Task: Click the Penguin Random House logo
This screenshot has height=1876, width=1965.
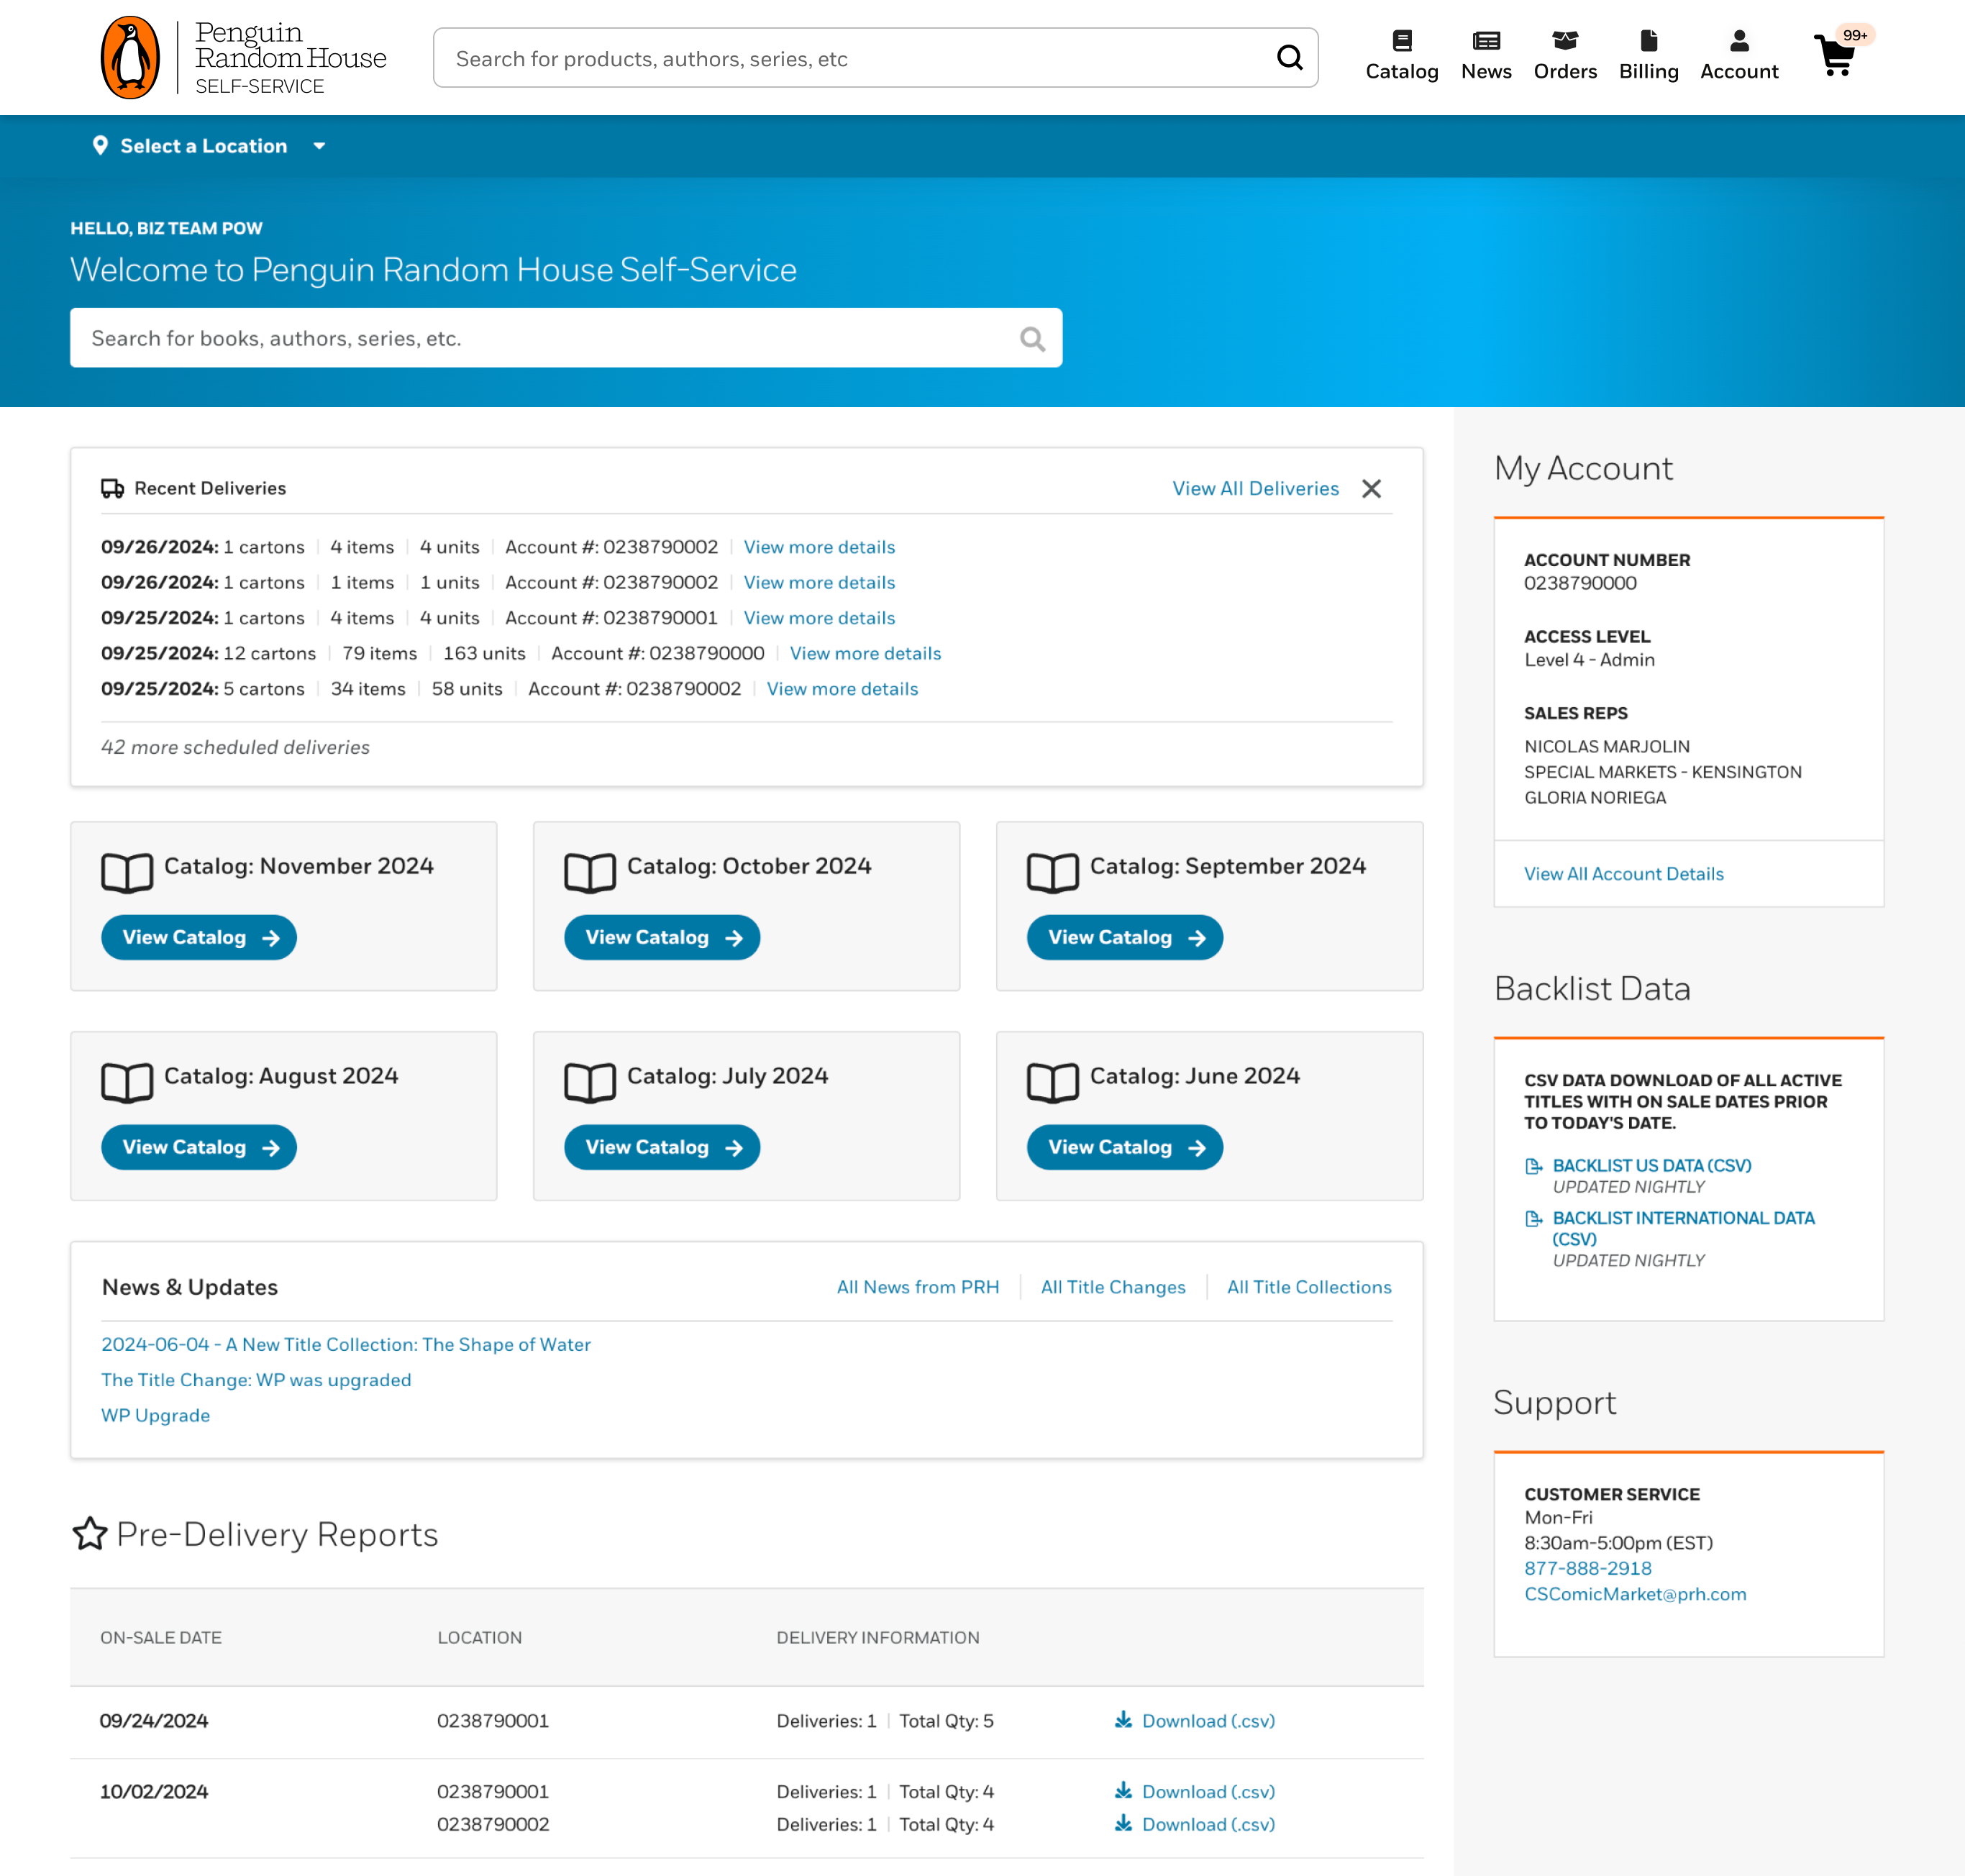Action: point(243,57)
